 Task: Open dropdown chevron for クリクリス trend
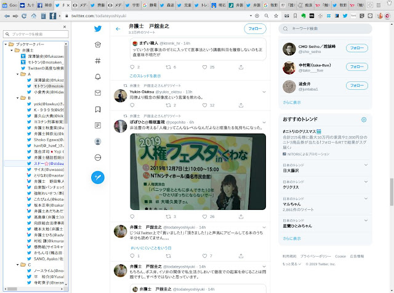pyautogui.click(x=366, y=182)
